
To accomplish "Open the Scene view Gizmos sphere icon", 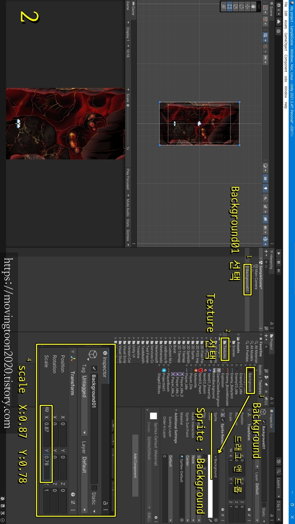I will 265,239.
